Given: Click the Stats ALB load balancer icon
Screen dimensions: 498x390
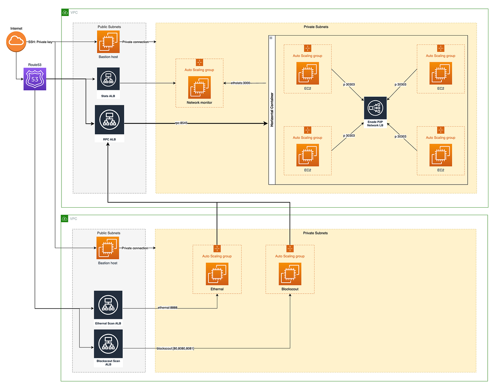Looking at the screenshot, I should click(x=108, y=79).
